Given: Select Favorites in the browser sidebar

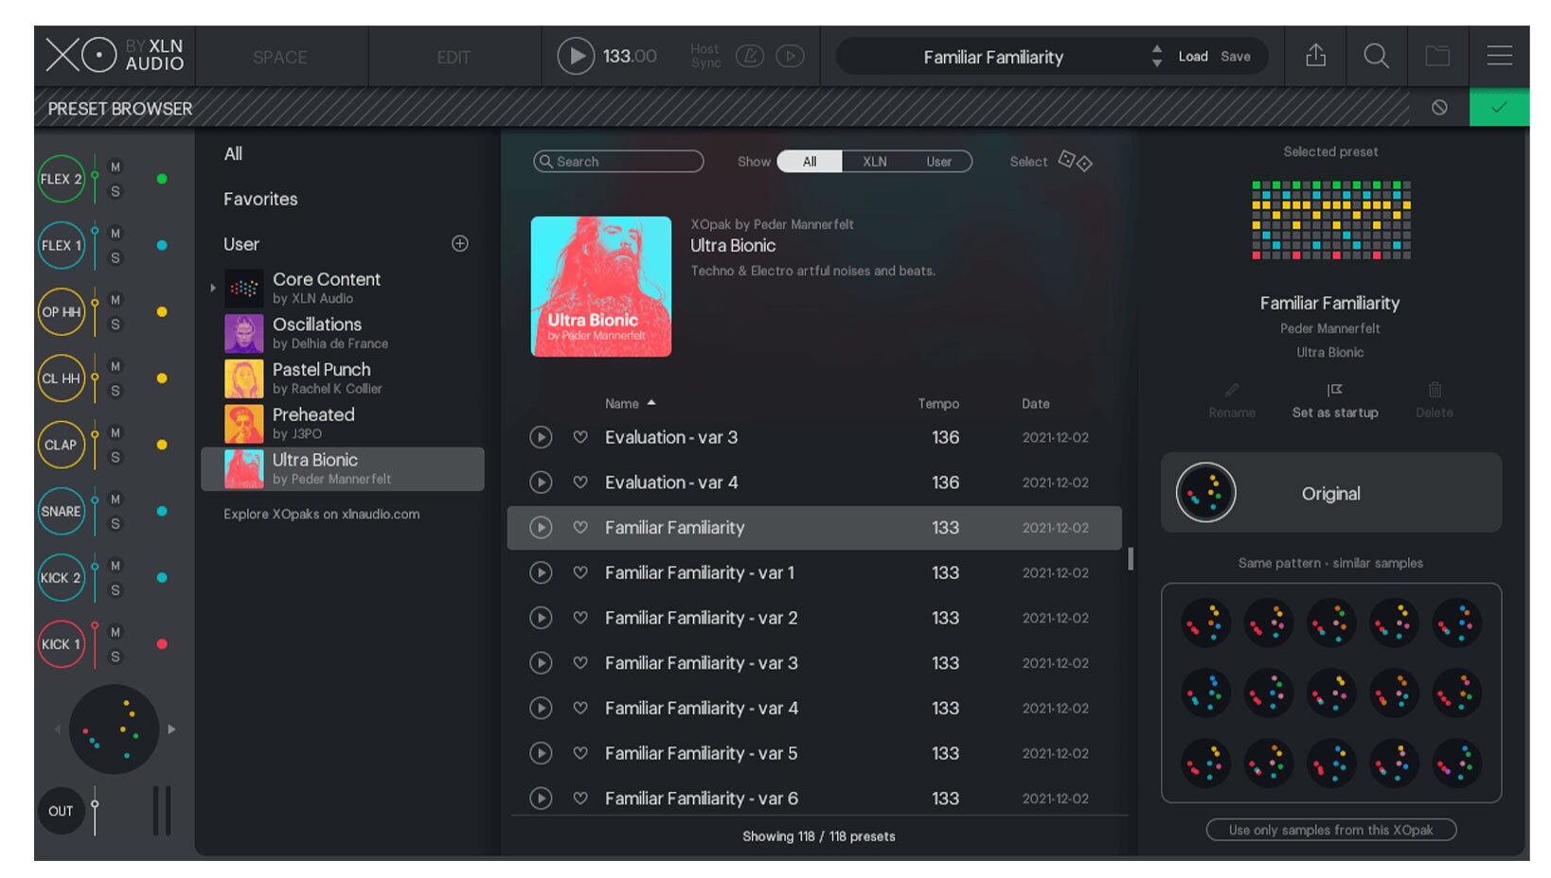Looking at the screenshot, I should [x=260, y=200].
